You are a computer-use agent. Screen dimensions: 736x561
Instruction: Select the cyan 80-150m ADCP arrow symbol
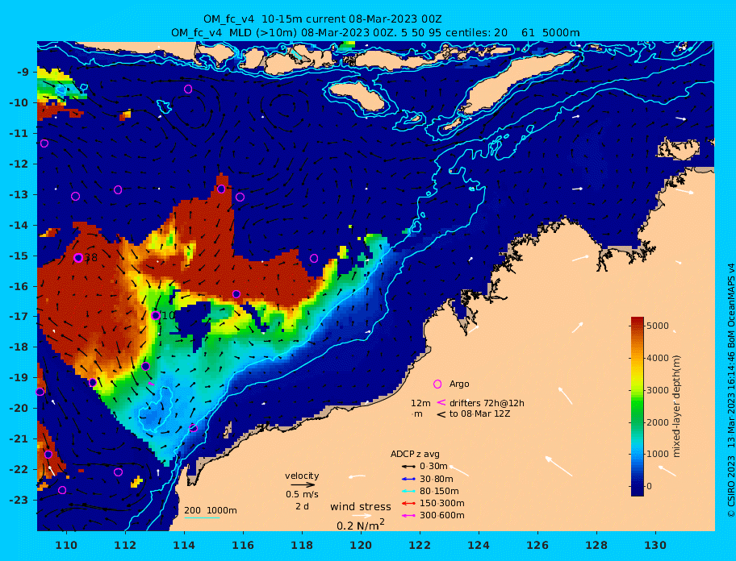(408, 491)
